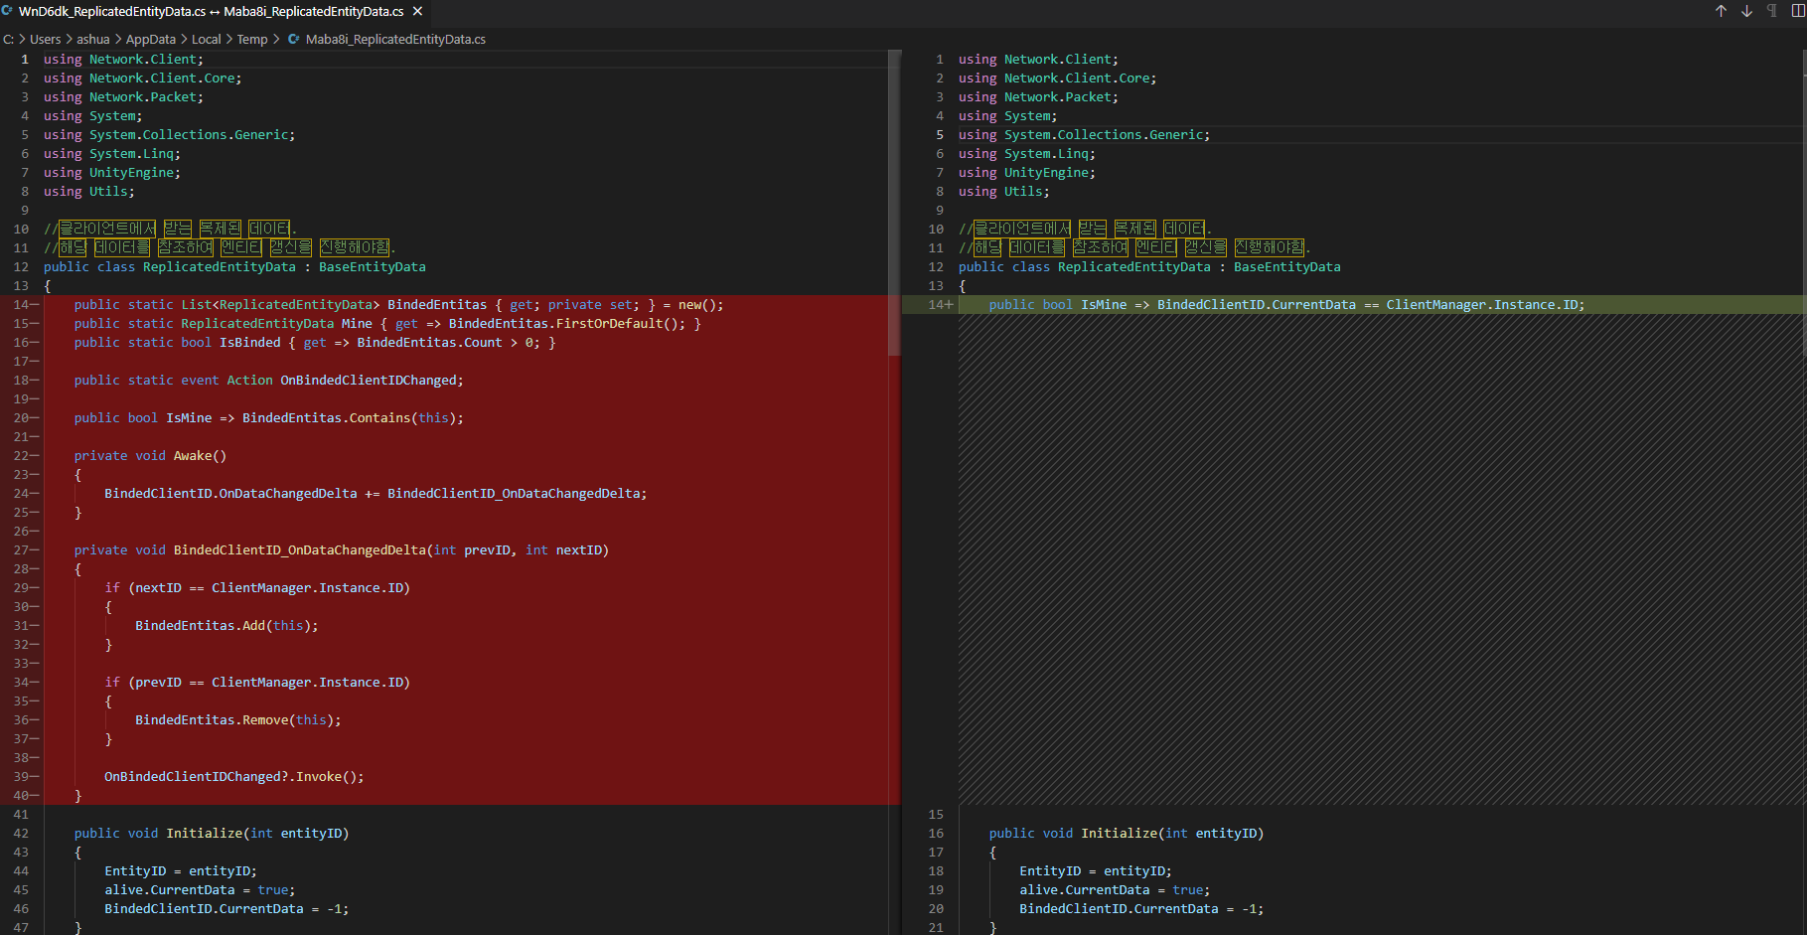This screenshot has width=1807, height=935.
Task: Select the WnD6dk ↔ Maba8i diff tab
Action: click(x=211, y=11)
